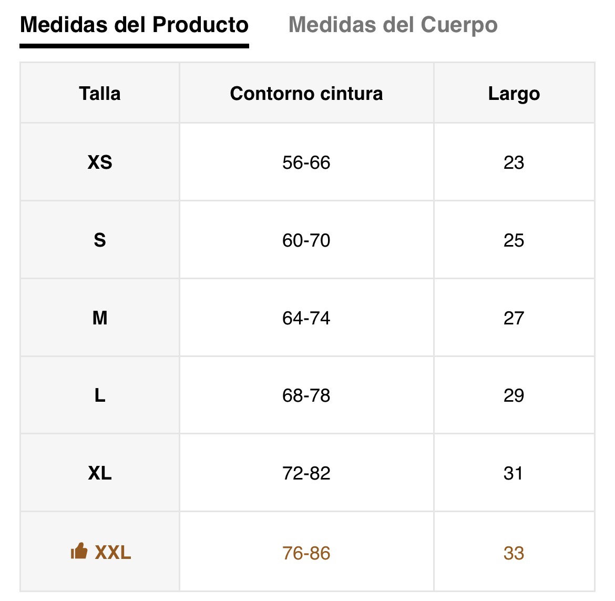The height and width of the screenshot is (601, 615).
Task: Click the L size row label
Action: (x=100, y=395)
